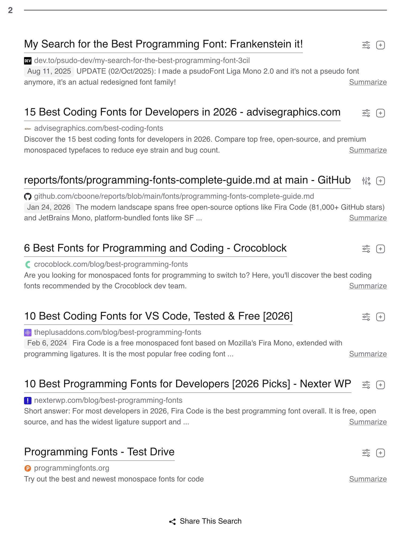396x542 pixels.
Task: Click the DEV favicon next to dev.to URL
Action: click(x=28, y=61)
